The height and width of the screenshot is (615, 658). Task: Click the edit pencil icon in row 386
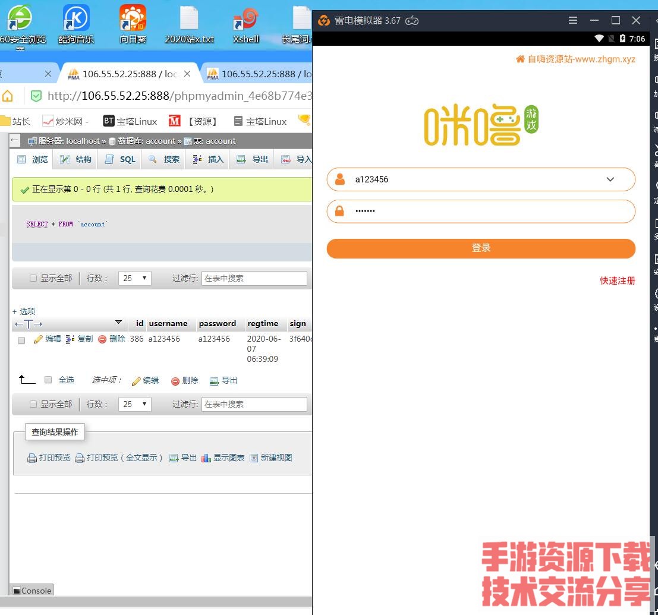pyautogui.click(x=38, y=339)
